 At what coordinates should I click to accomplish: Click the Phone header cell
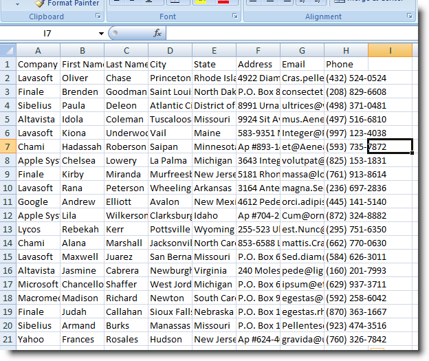click(x=346, y=65)
